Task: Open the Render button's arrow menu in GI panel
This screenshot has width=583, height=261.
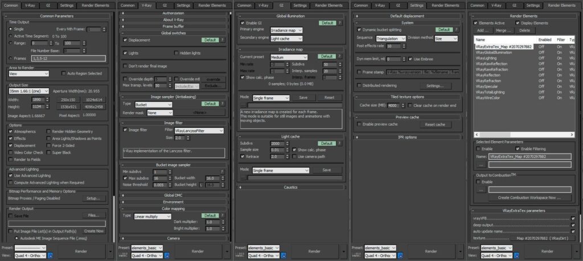Action: tap(343, 251)
